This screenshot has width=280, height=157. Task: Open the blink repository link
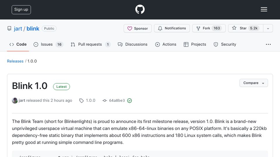33,28
